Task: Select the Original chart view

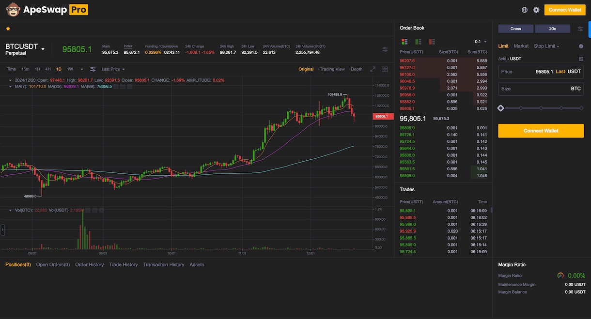Action: [306, 69]
